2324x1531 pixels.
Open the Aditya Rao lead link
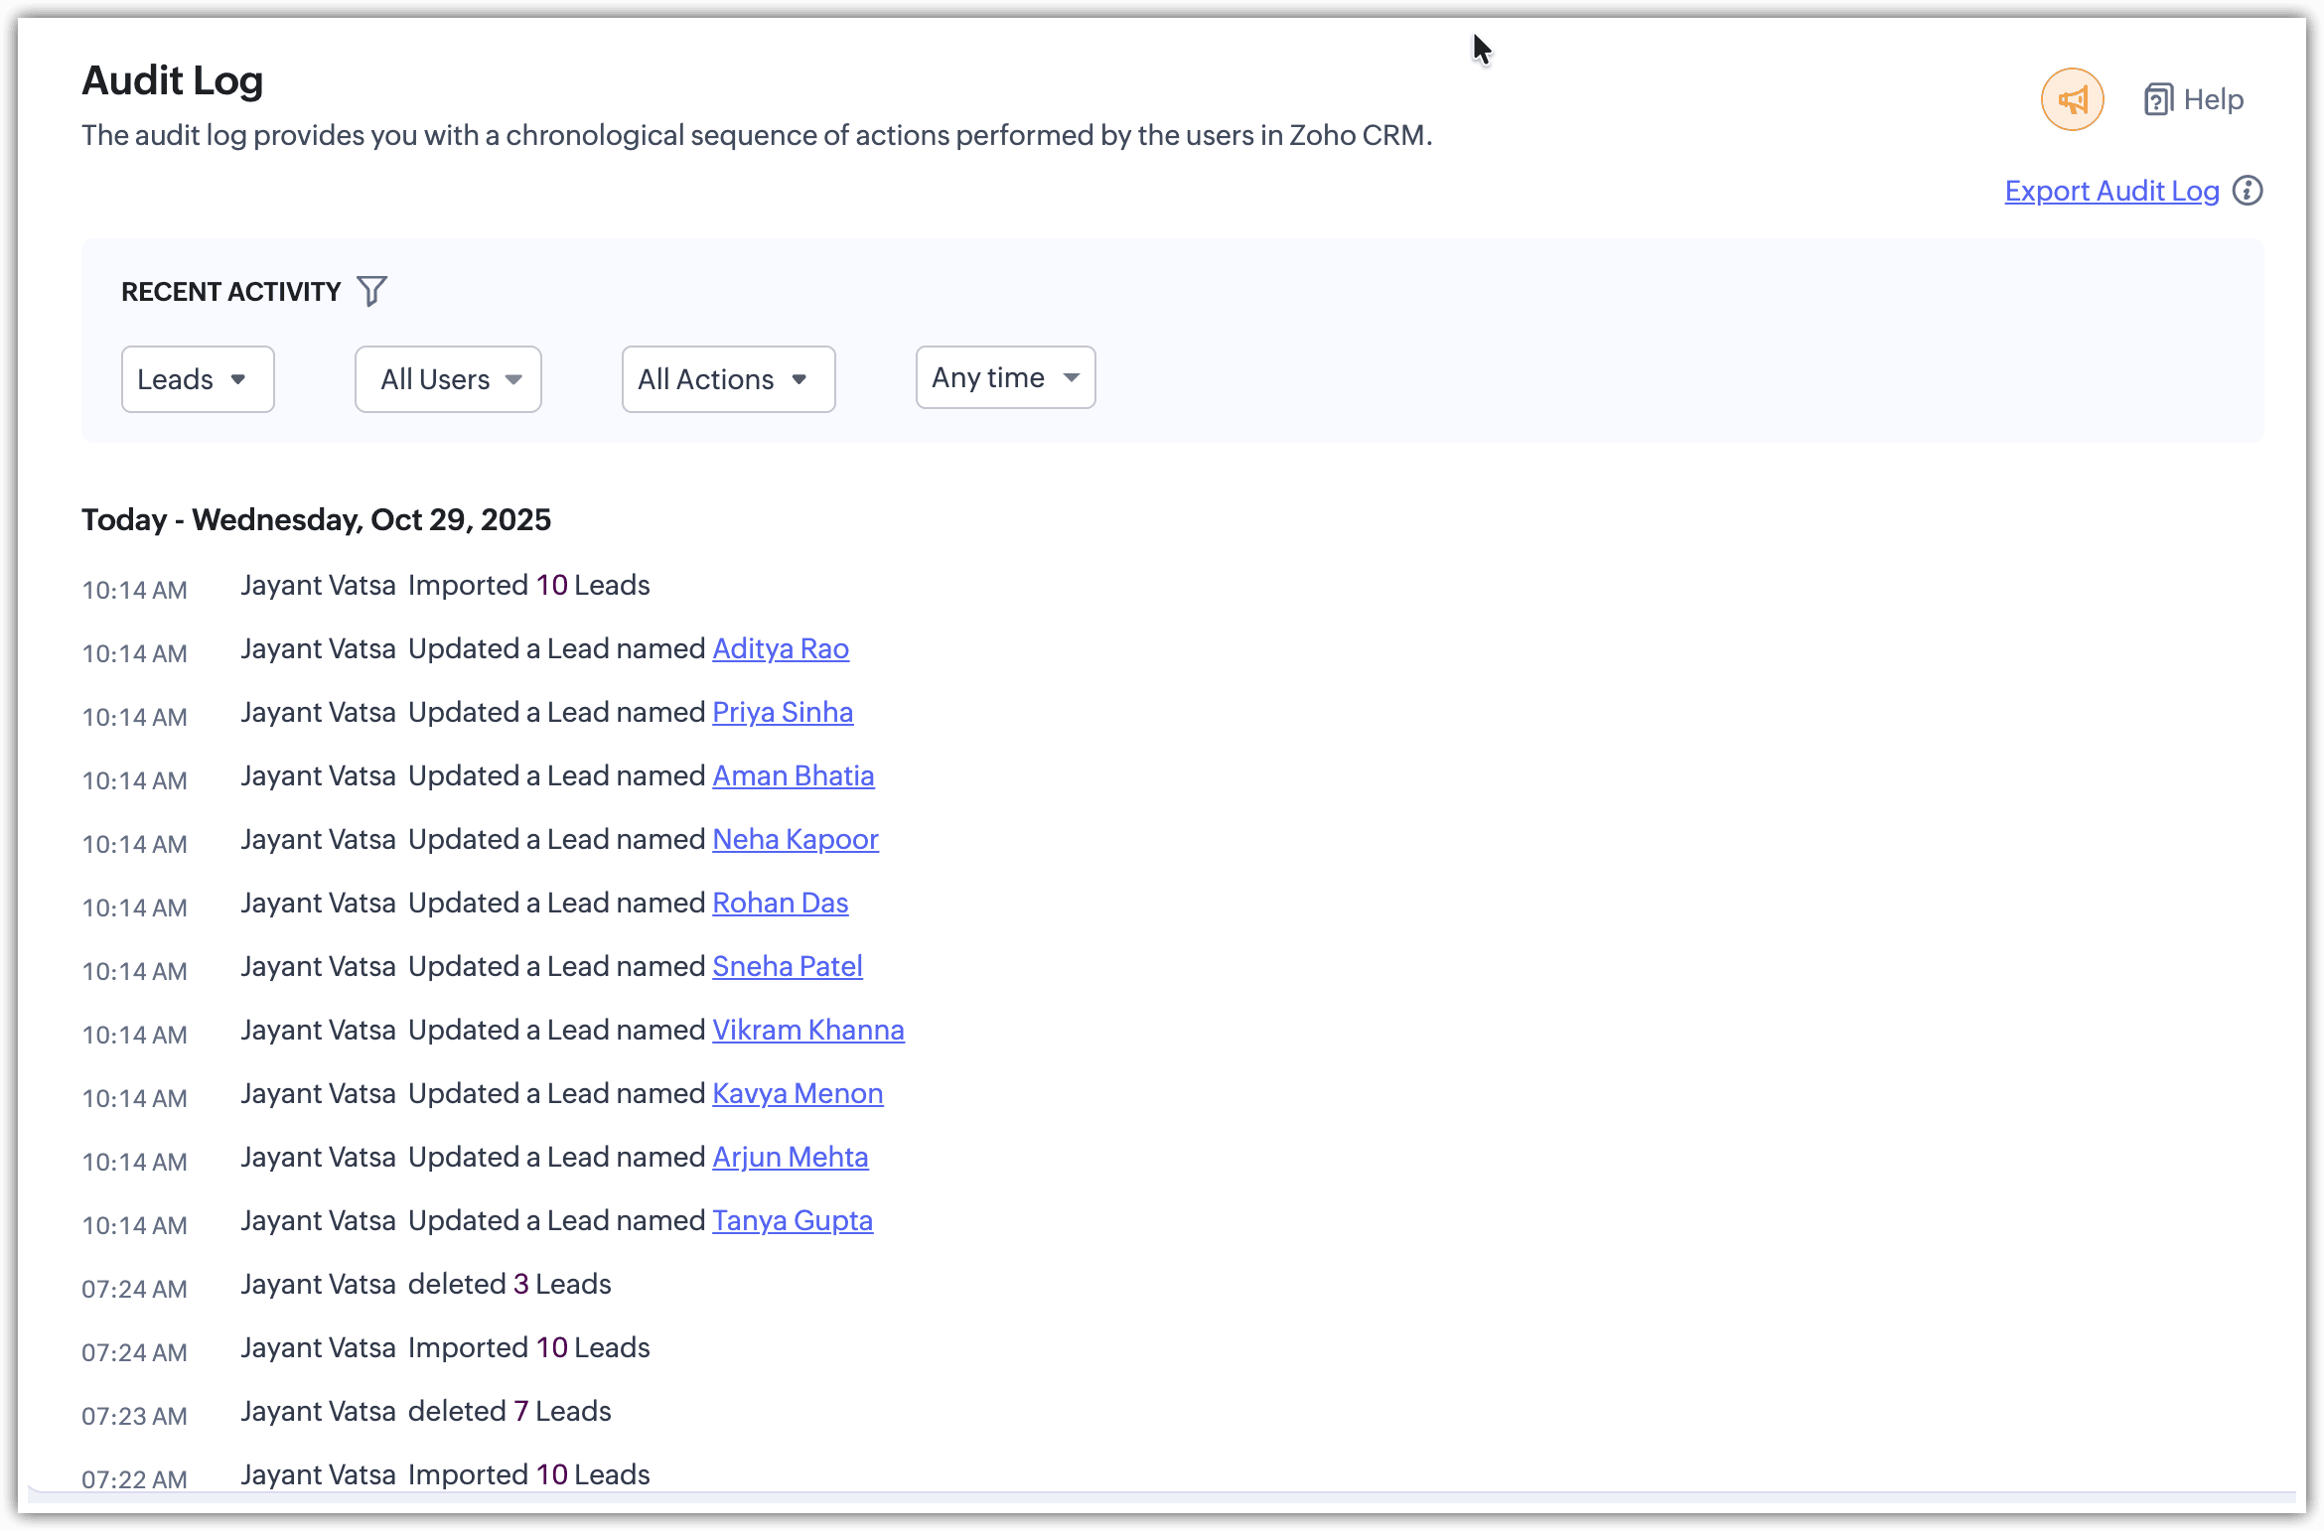pyautogui.click(x=781, y=648)
